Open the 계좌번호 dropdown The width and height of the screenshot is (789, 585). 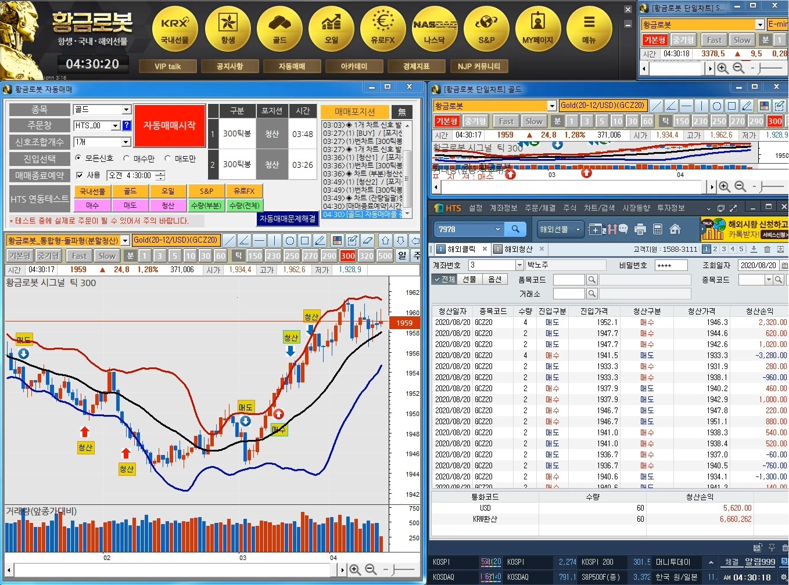(x=519, y=265)
